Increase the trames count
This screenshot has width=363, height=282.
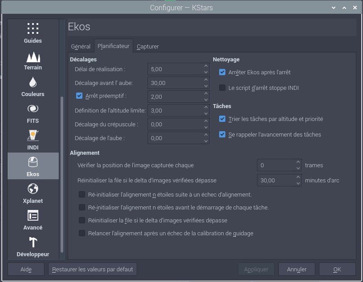[298, 162]
